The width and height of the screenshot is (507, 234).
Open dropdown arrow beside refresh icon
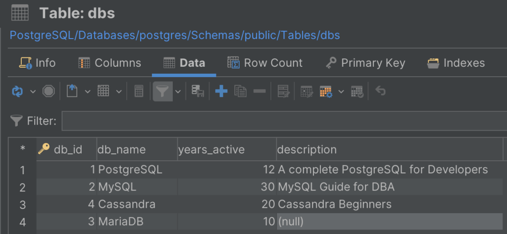click(33, 92)
